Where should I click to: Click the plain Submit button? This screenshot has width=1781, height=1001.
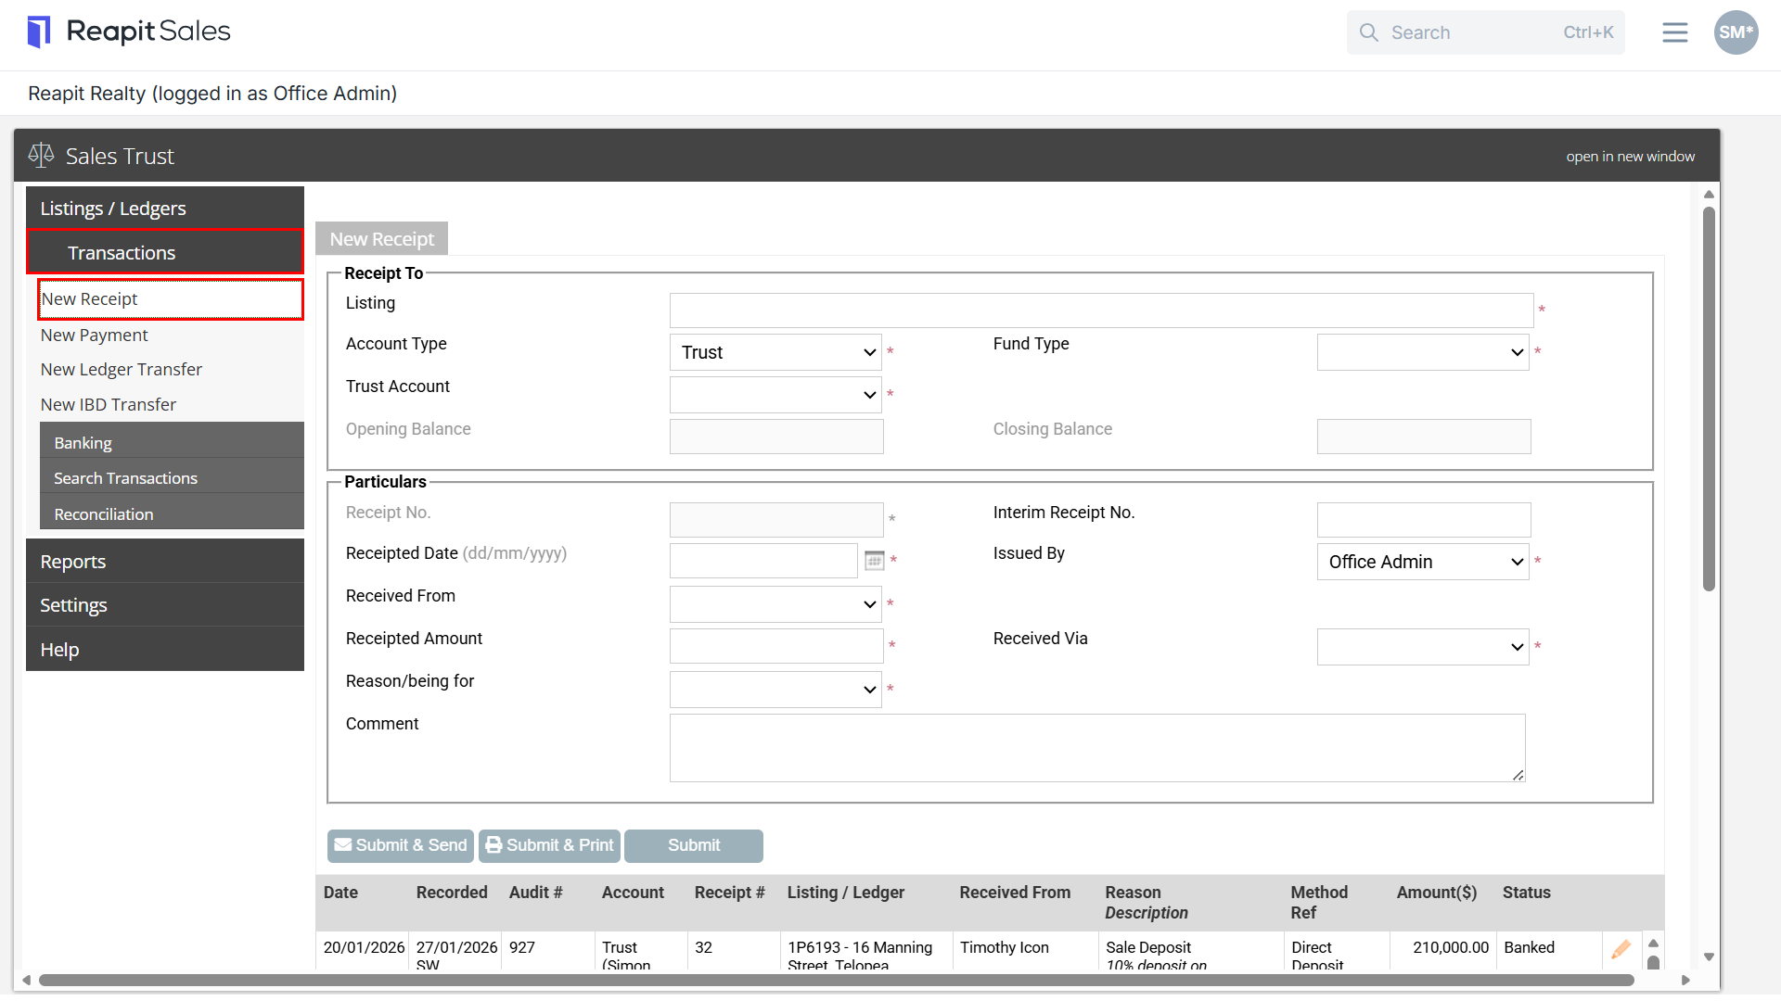tap(694, 845)
